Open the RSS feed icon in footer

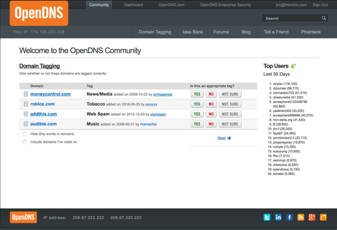pyautogui.click(x=301, y=217)
